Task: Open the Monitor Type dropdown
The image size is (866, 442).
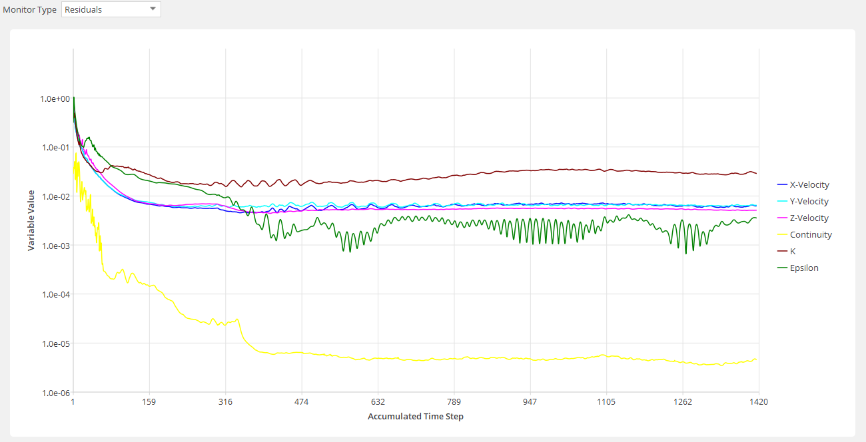Action: point(111,9)
